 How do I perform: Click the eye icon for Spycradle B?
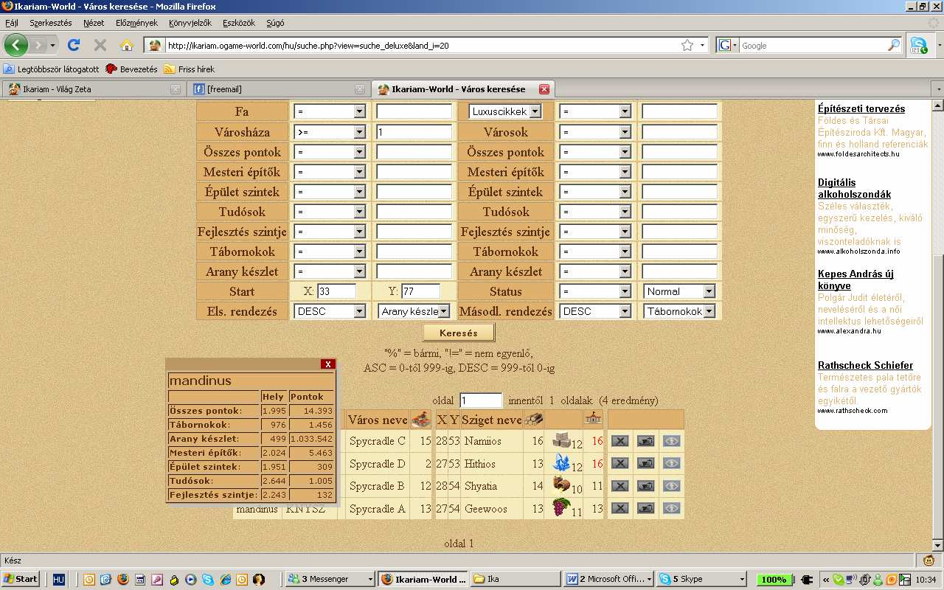tap(671, 486)
